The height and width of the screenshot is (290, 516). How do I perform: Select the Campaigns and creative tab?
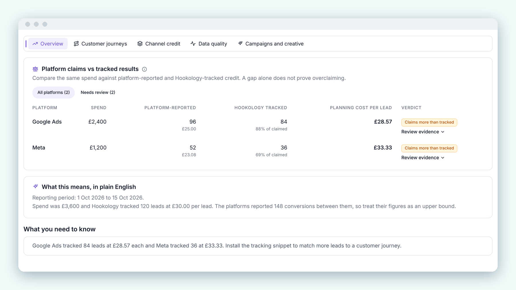point(271,44)
